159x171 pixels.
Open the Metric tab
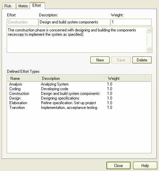(x=23, y=6)
